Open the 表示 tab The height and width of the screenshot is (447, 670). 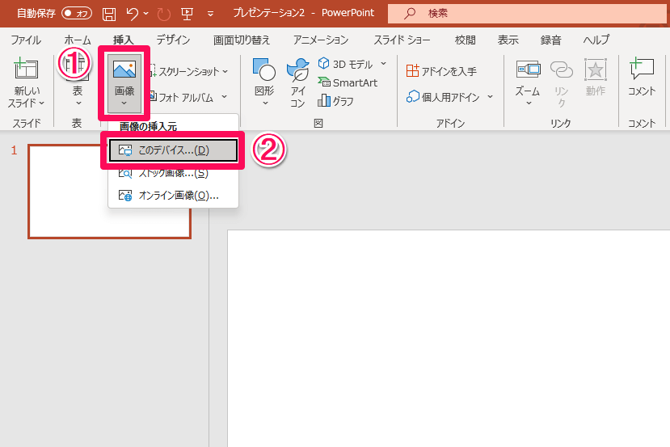[x=508, y=40]
